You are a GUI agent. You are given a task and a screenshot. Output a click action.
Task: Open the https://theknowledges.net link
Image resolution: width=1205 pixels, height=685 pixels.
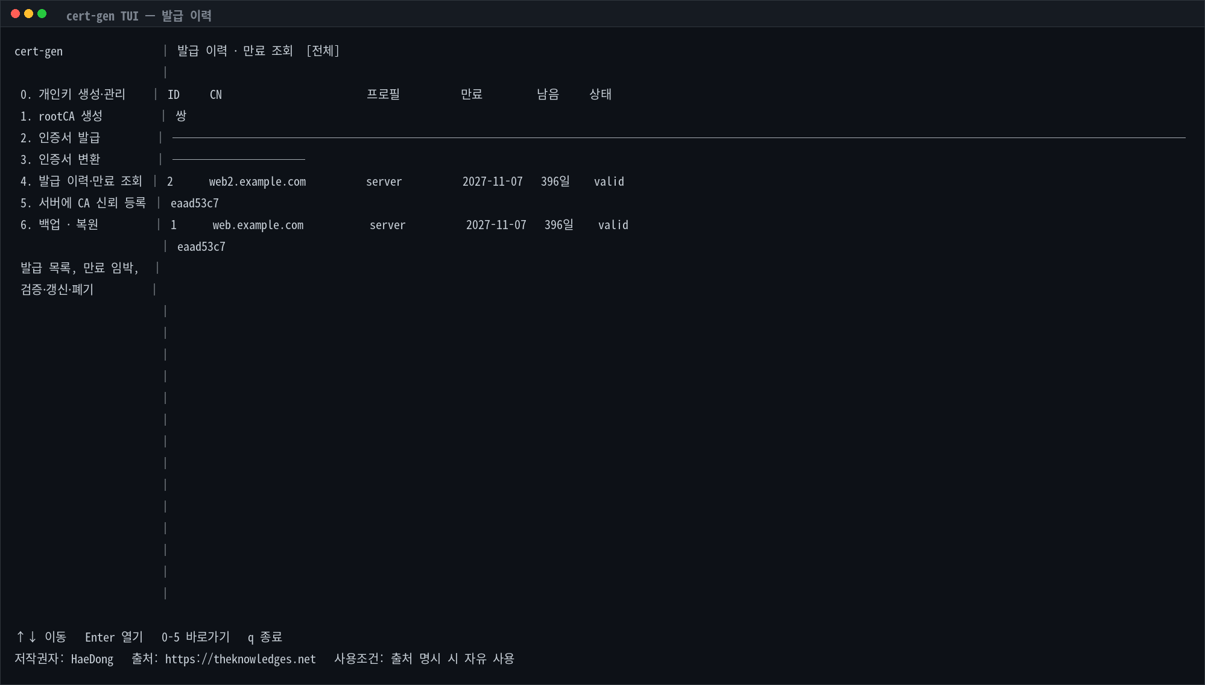click(x=241, y=659)
